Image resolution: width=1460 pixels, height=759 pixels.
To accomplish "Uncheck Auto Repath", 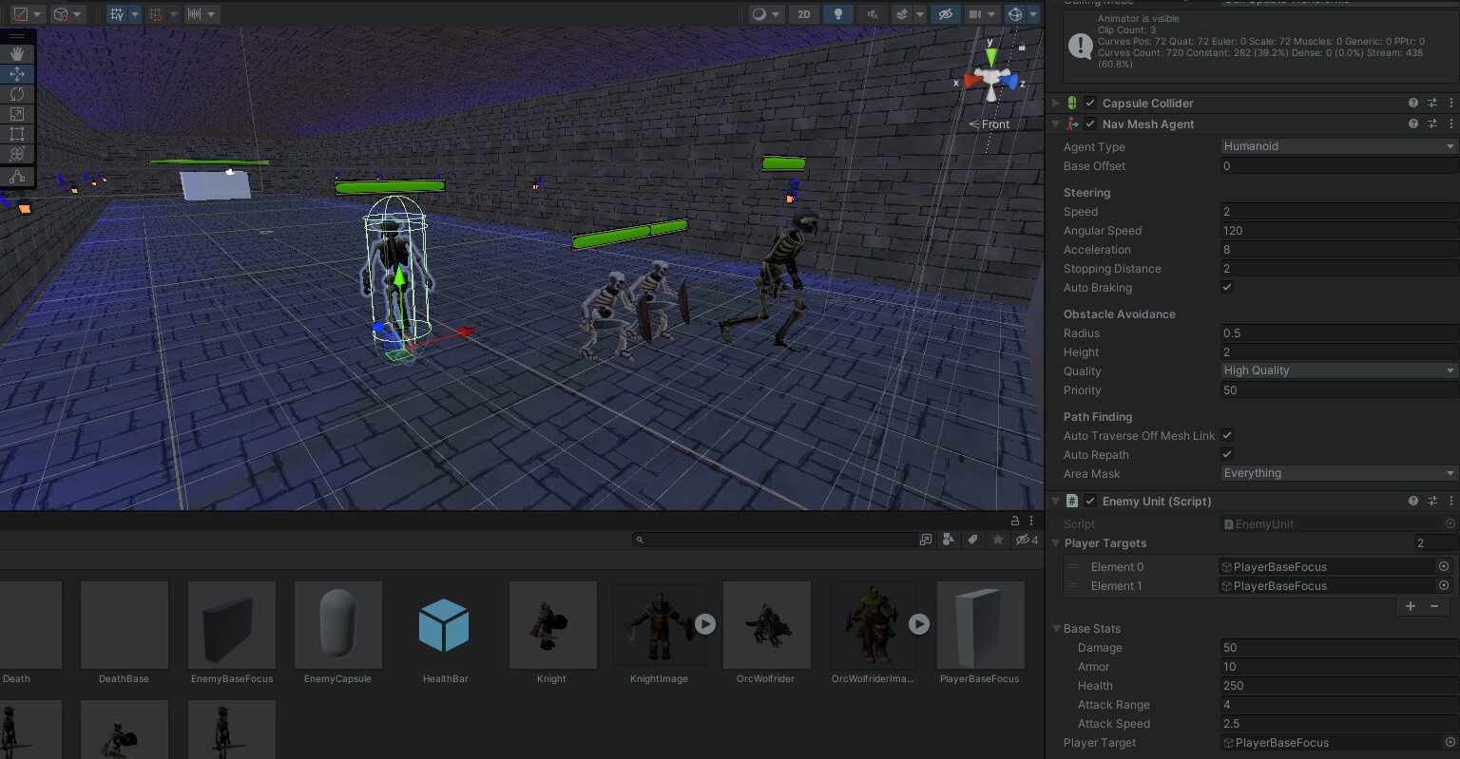I will coord(1227,454).
